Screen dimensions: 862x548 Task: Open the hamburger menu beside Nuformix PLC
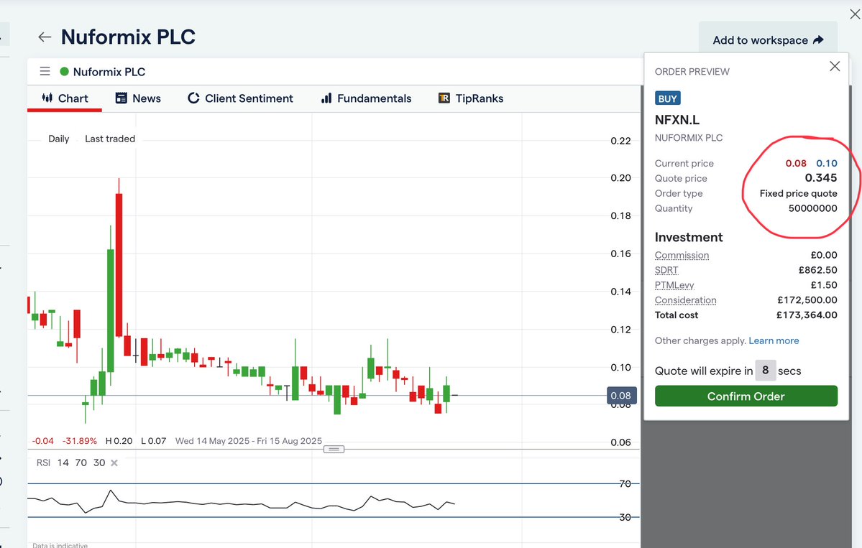coord(45,71)
